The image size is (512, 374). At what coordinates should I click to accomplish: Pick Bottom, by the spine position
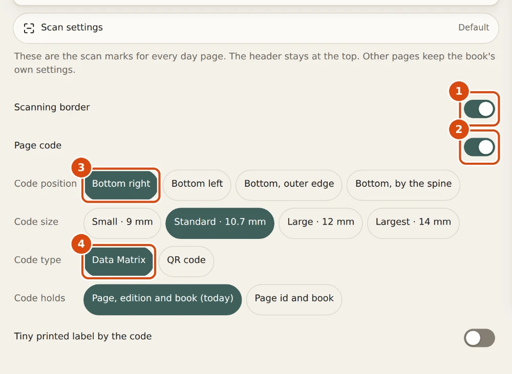coord(403,185)
